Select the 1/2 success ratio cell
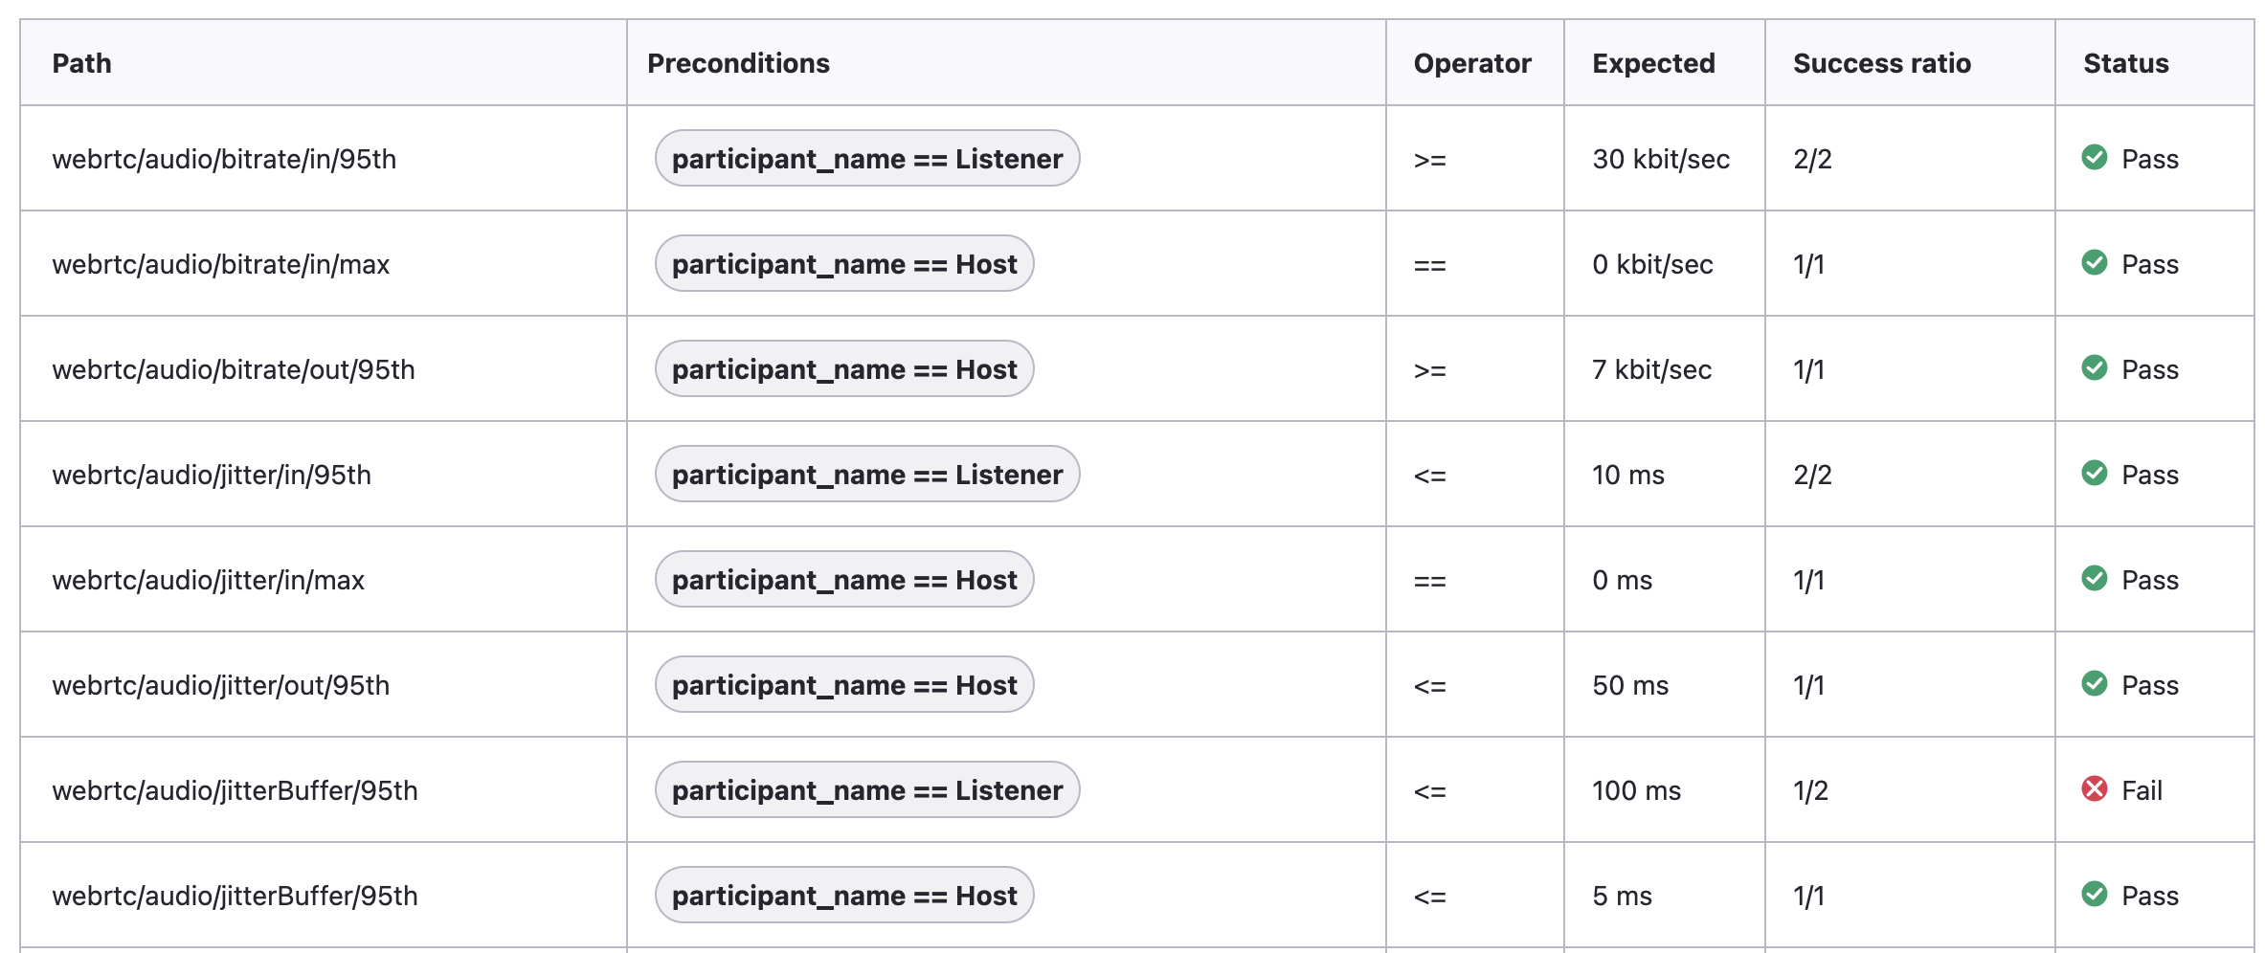Screen dimensions: 2265x953 (1810, 790)
